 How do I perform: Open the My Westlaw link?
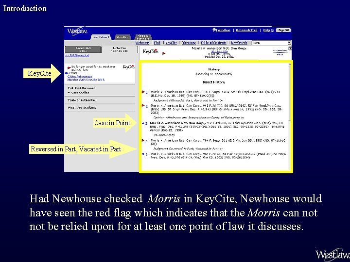224,30
